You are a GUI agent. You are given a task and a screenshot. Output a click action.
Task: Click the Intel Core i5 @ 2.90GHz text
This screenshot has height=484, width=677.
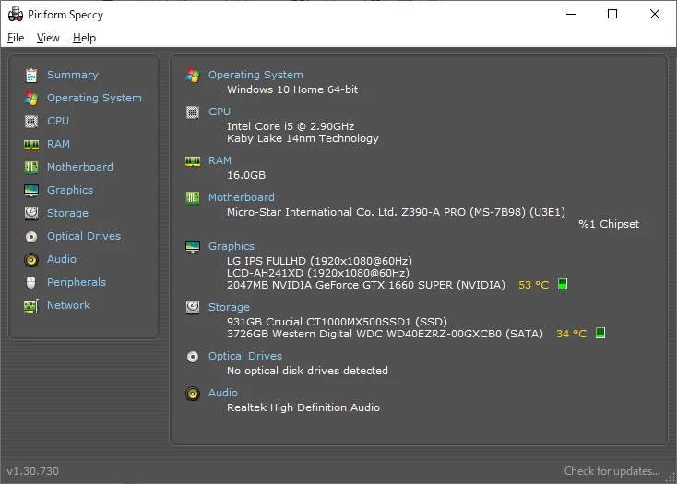coord(291,126)
